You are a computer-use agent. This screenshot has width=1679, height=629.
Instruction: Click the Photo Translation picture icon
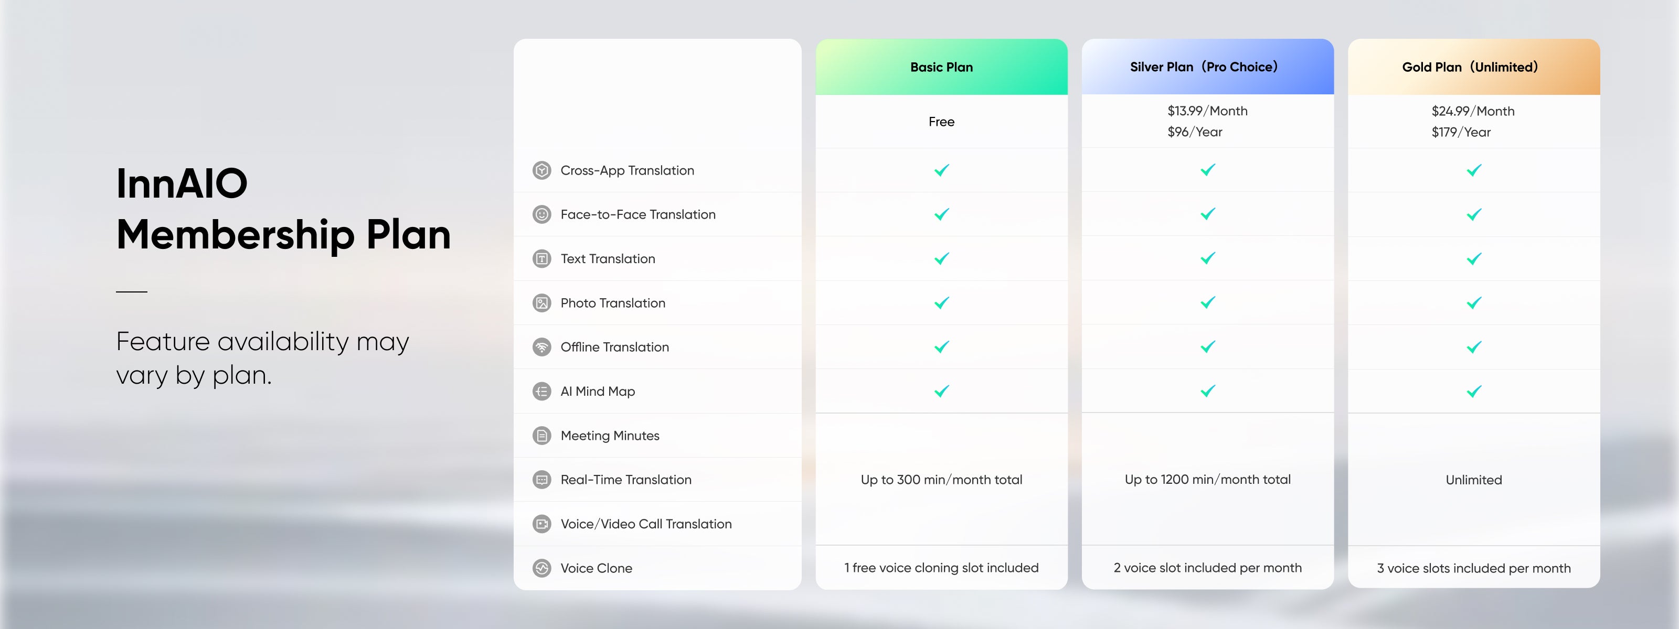click(x=541, y=303)
